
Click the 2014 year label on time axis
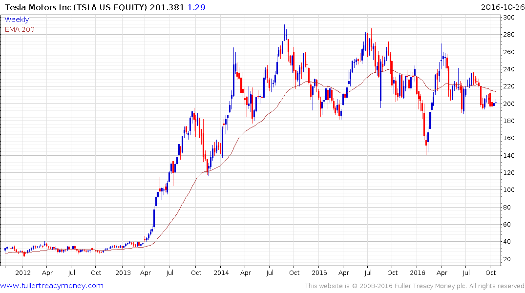pyautogui.click(x=221, y=272)
